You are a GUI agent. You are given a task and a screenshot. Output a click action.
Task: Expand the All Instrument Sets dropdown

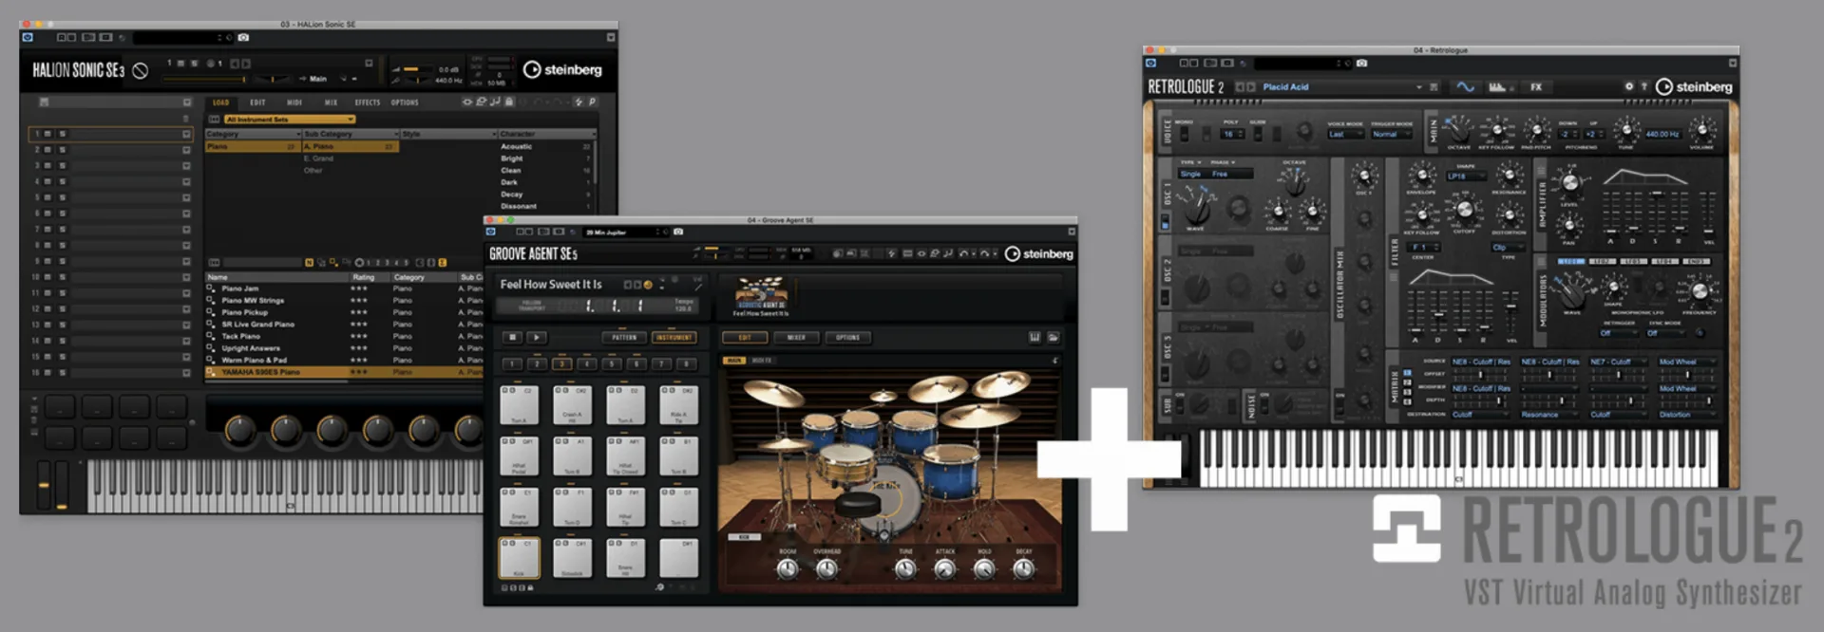tap(290, 120)
